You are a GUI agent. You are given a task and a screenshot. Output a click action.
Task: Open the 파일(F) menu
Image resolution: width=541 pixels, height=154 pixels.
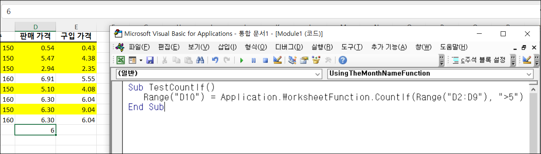139,47
